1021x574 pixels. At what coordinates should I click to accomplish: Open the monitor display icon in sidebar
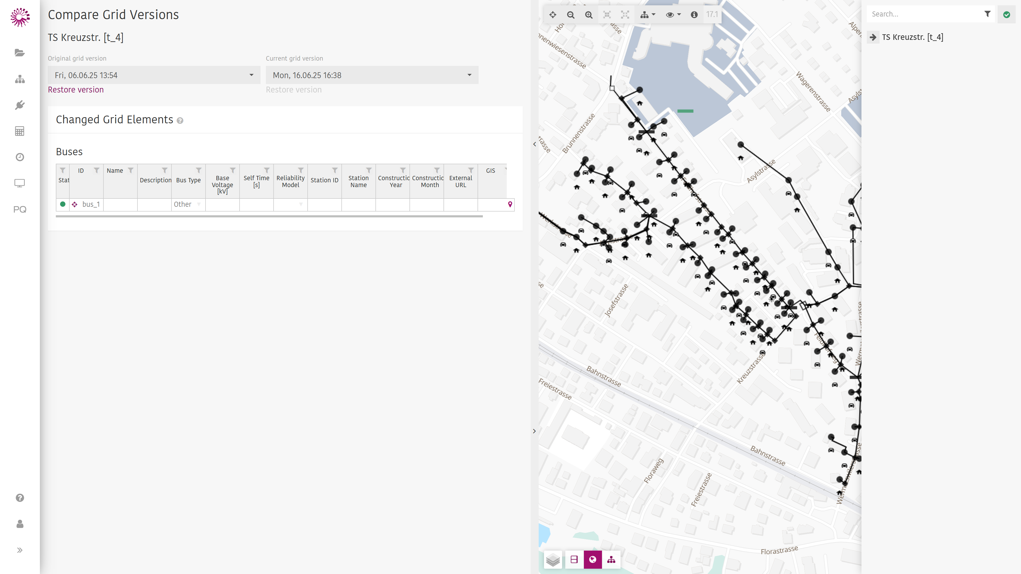click(19, 183)
